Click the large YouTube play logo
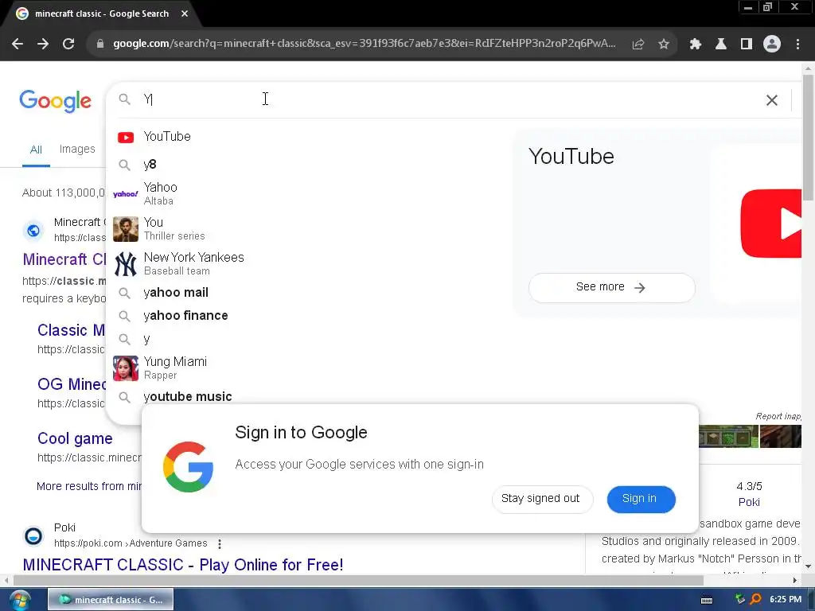815x611 pixels. pyautogui.click(x=770, y=224)
